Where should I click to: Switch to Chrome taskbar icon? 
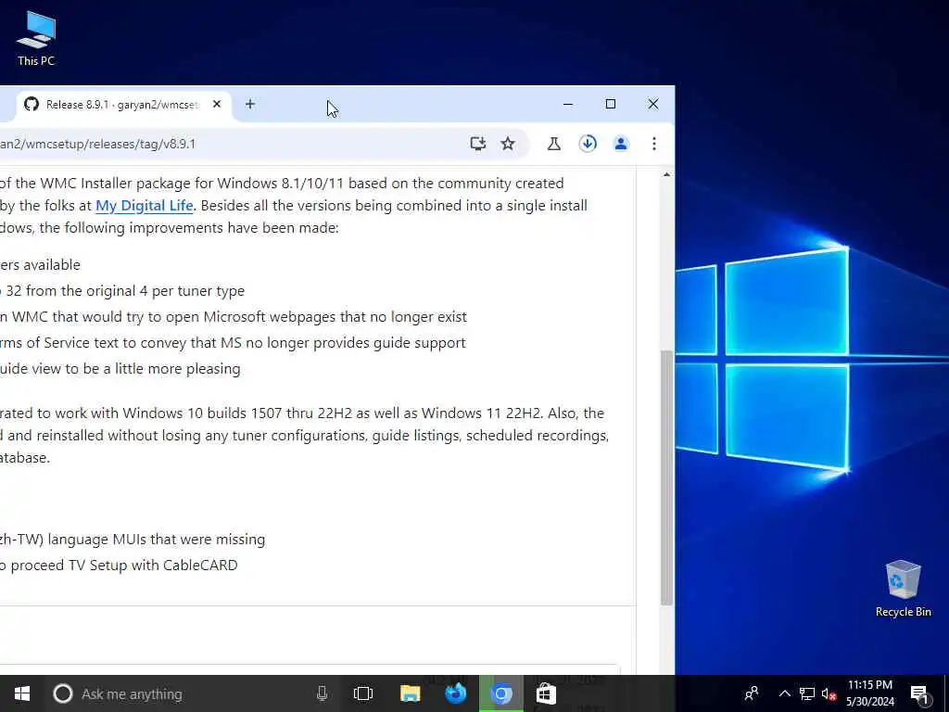click(x=501, y=693)
